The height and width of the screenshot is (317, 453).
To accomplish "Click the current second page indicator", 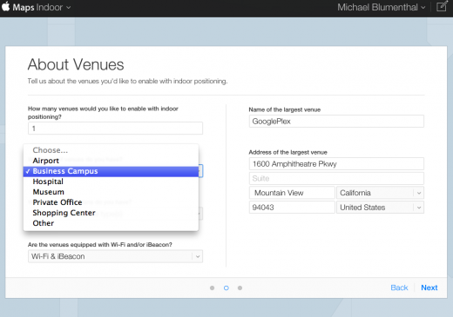I will click(x=226, y=288).
